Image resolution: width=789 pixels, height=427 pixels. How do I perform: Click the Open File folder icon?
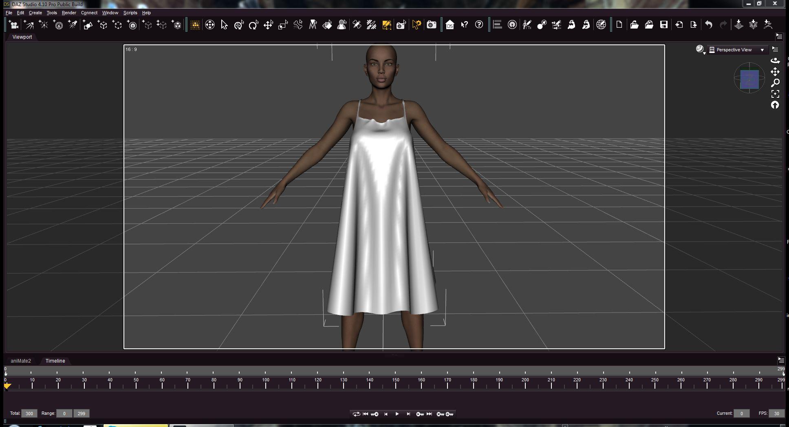pyautogui.click(x=634, y=25)
